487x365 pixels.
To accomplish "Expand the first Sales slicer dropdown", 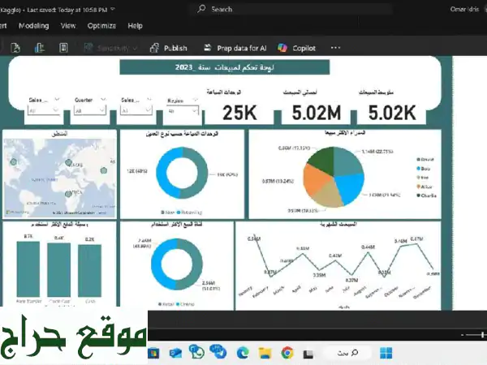I will [x=54, y=109].
